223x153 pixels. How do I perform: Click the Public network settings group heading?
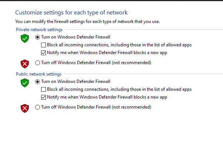(38, 74)
